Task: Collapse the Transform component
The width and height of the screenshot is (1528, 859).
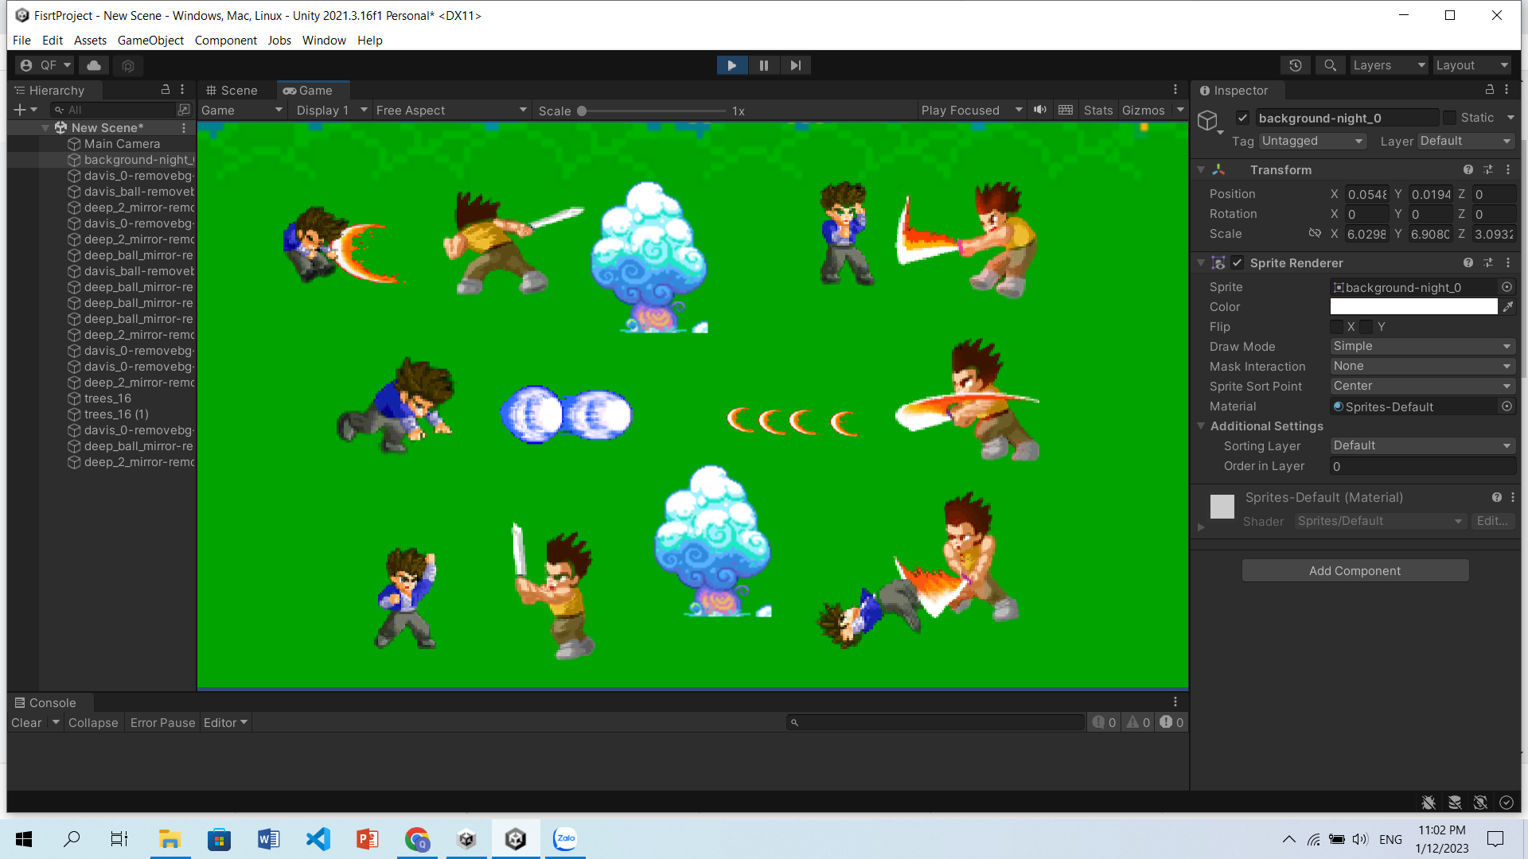Action: click(x=1202, y=169)
